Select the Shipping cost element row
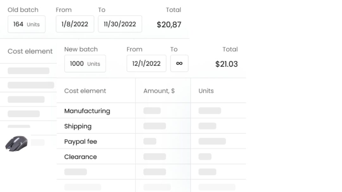342x192 pixels. [x=151, y=126]
